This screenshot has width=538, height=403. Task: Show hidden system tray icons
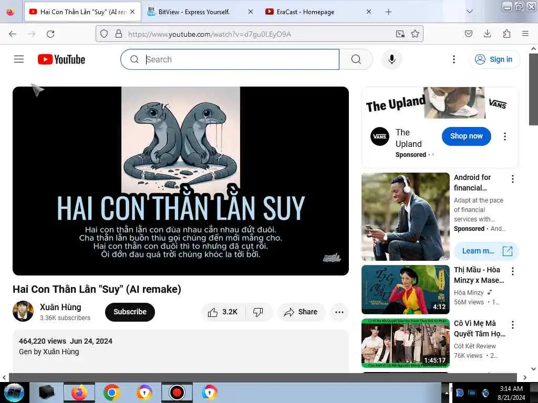pos(447,393)
